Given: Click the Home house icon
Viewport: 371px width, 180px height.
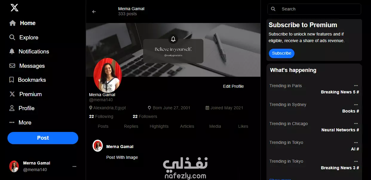Looking at the screenshot, I should pyautogui.click(x=13, y=23).
